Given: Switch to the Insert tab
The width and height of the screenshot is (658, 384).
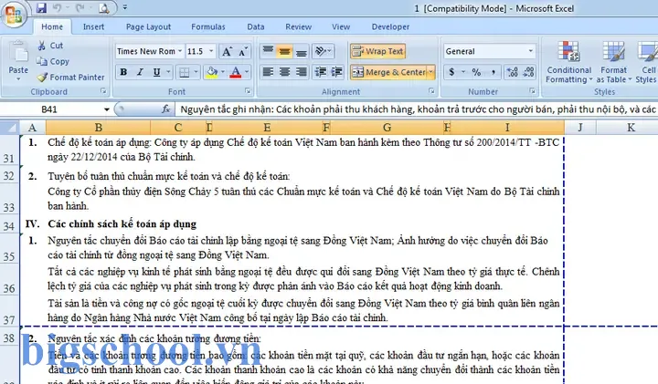Looking at the screenshot, I should tap(93, 26).
